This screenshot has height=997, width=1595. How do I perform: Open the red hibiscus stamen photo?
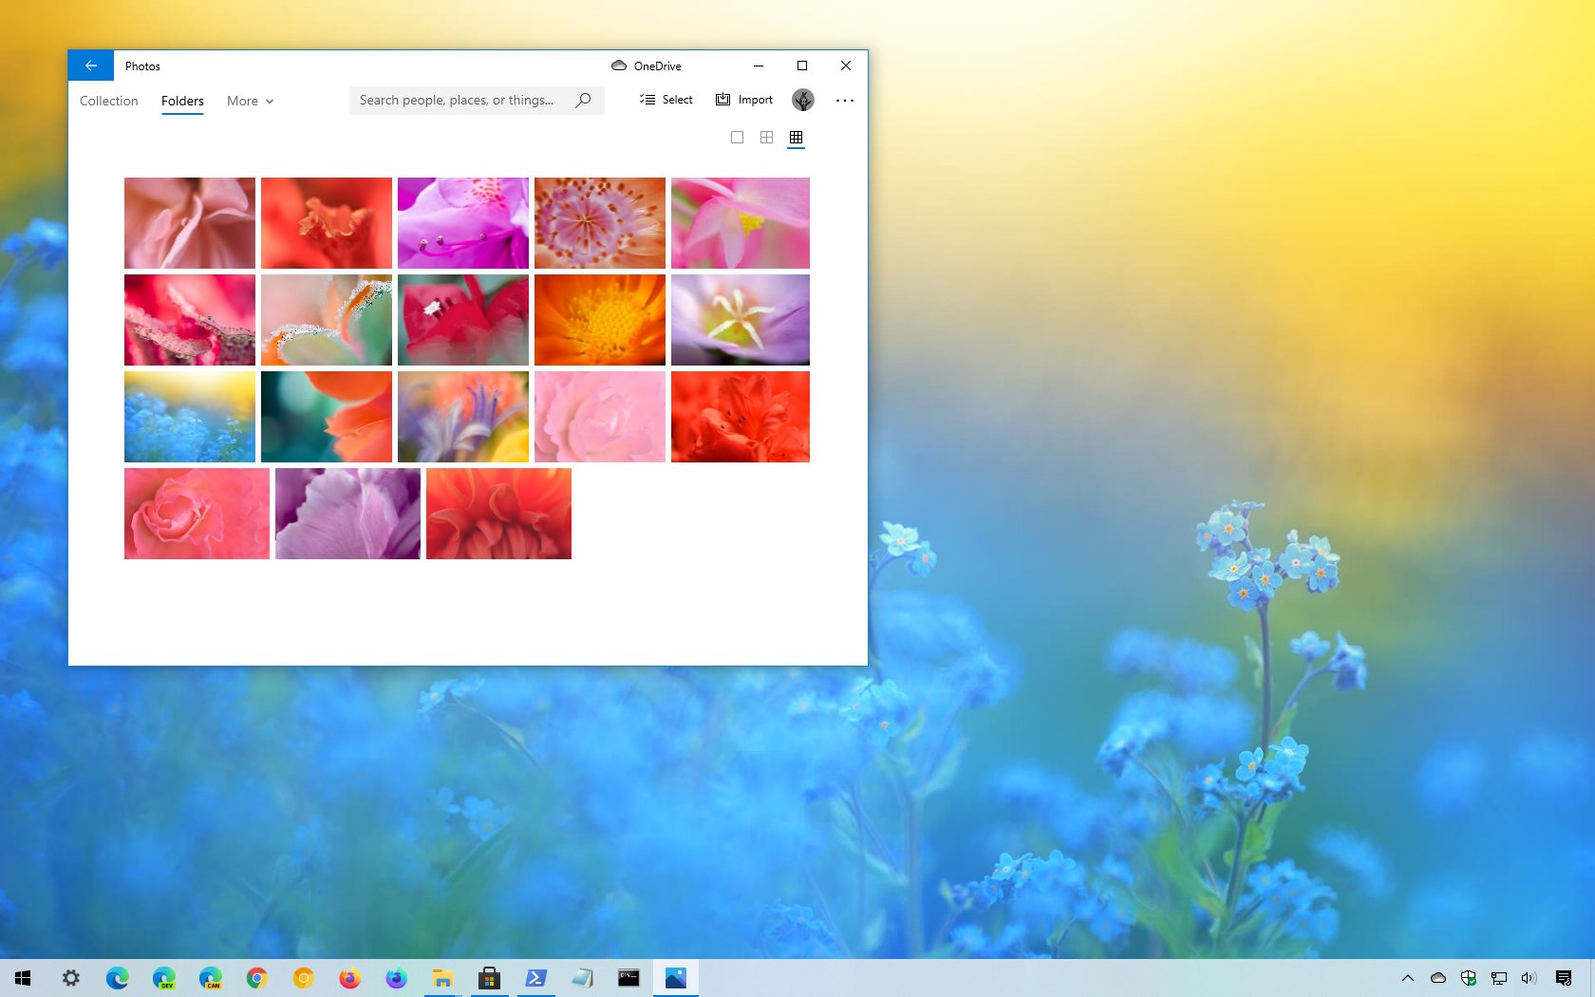327,223
